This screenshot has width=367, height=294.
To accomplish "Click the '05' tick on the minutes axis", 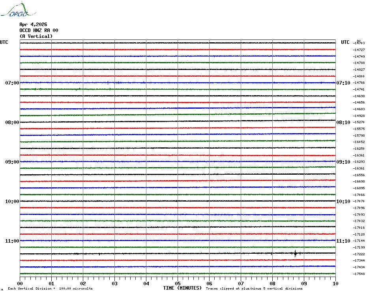I will (x=178, y=283).
